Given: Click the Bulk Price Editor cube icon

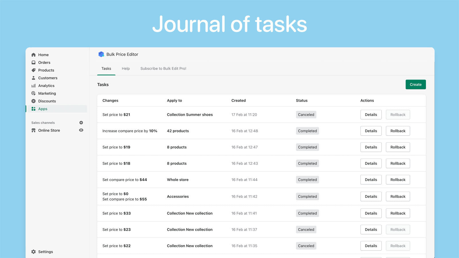Looking at the screenshot, I should tap(101, 54).
